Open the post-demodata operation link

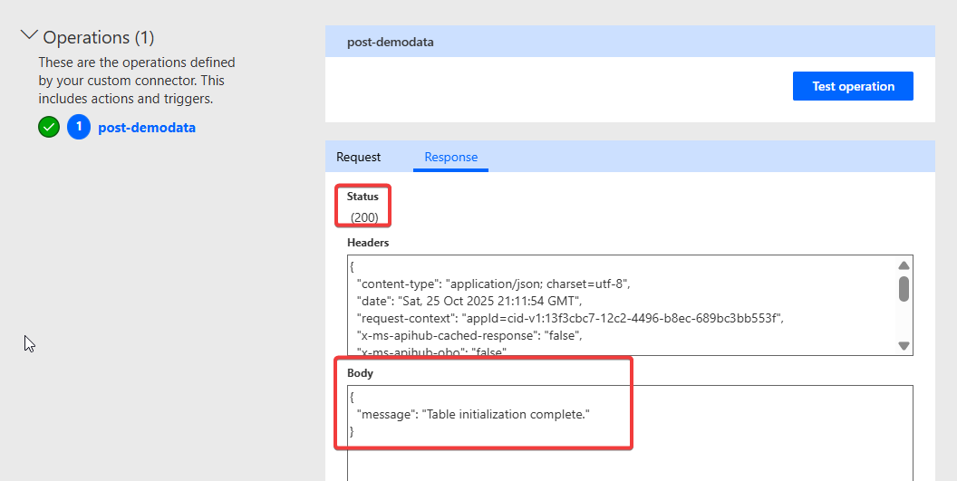pos(146,128)
